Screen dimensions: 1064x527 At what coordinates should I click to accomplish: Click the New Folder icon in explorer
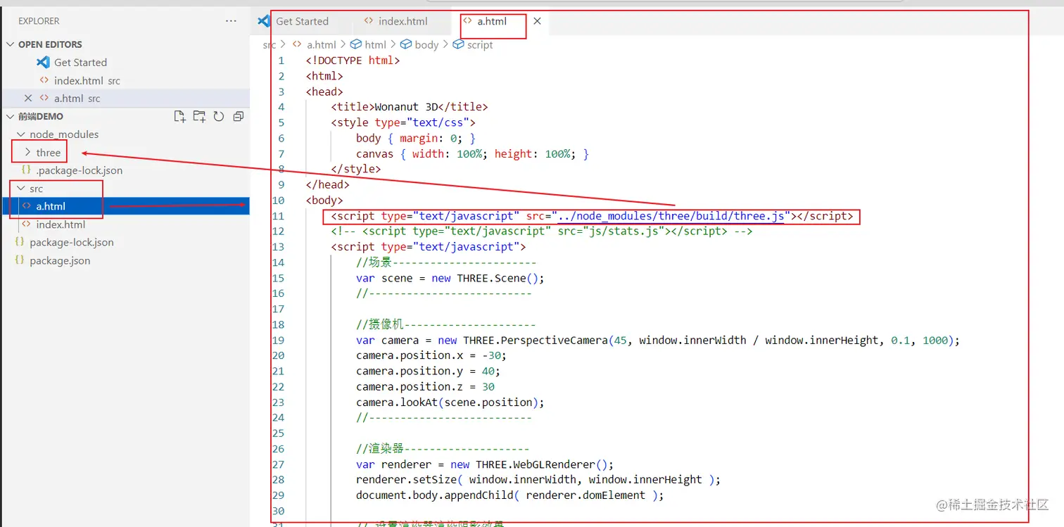(x=200, y=116)
